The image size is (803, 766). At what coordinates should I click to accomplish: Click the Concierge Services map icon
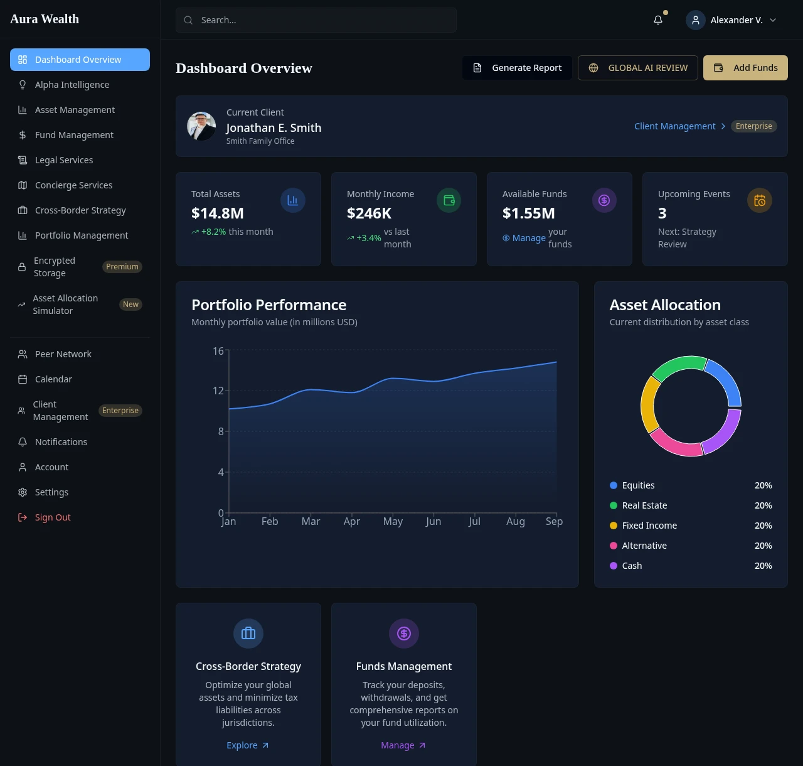click(23, 185)
